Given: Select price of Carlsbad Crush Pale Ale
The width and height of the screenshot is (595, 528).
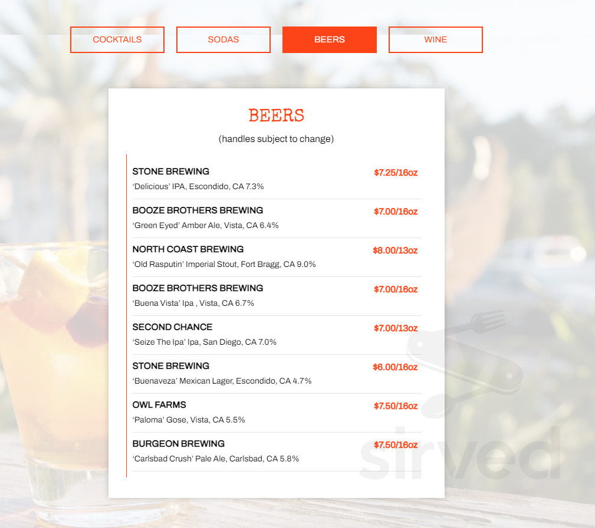Looking at the screenshot, I should pyautogui.click(x=396, y=444).
